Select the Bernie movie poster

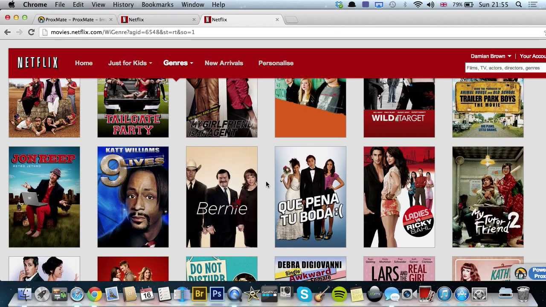tap(222, 197)
